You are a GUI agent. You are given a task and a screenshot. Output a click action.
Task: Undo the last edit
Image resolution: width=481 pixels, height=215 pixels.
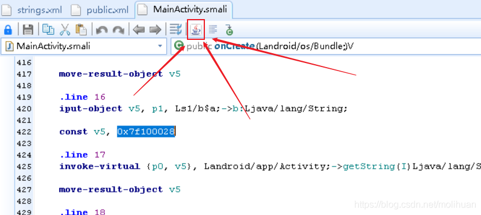pos(101,30)
